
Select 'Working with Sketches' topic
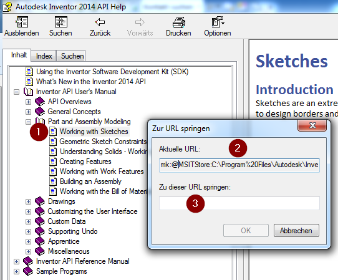click(x=94, y=132)
